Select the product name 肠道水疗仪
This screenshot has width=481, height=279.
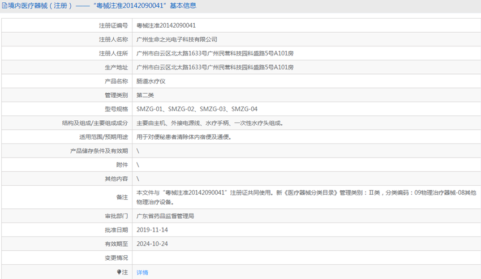(151, 81)
